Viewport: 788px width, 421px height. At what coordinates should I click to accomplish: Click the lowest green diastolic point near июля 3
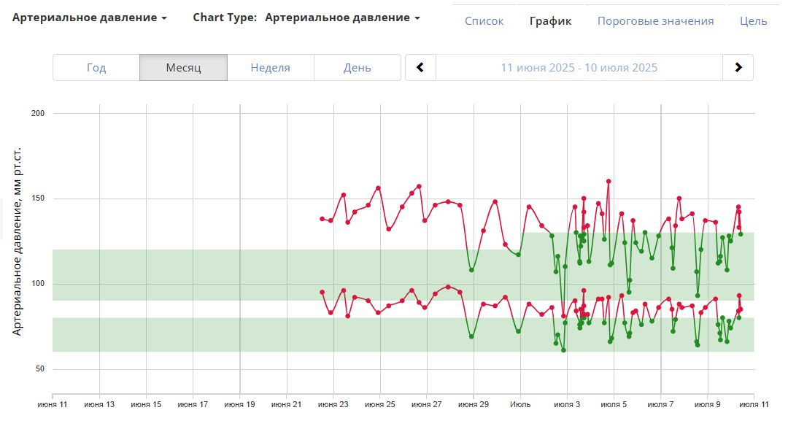tap(563, 350)
